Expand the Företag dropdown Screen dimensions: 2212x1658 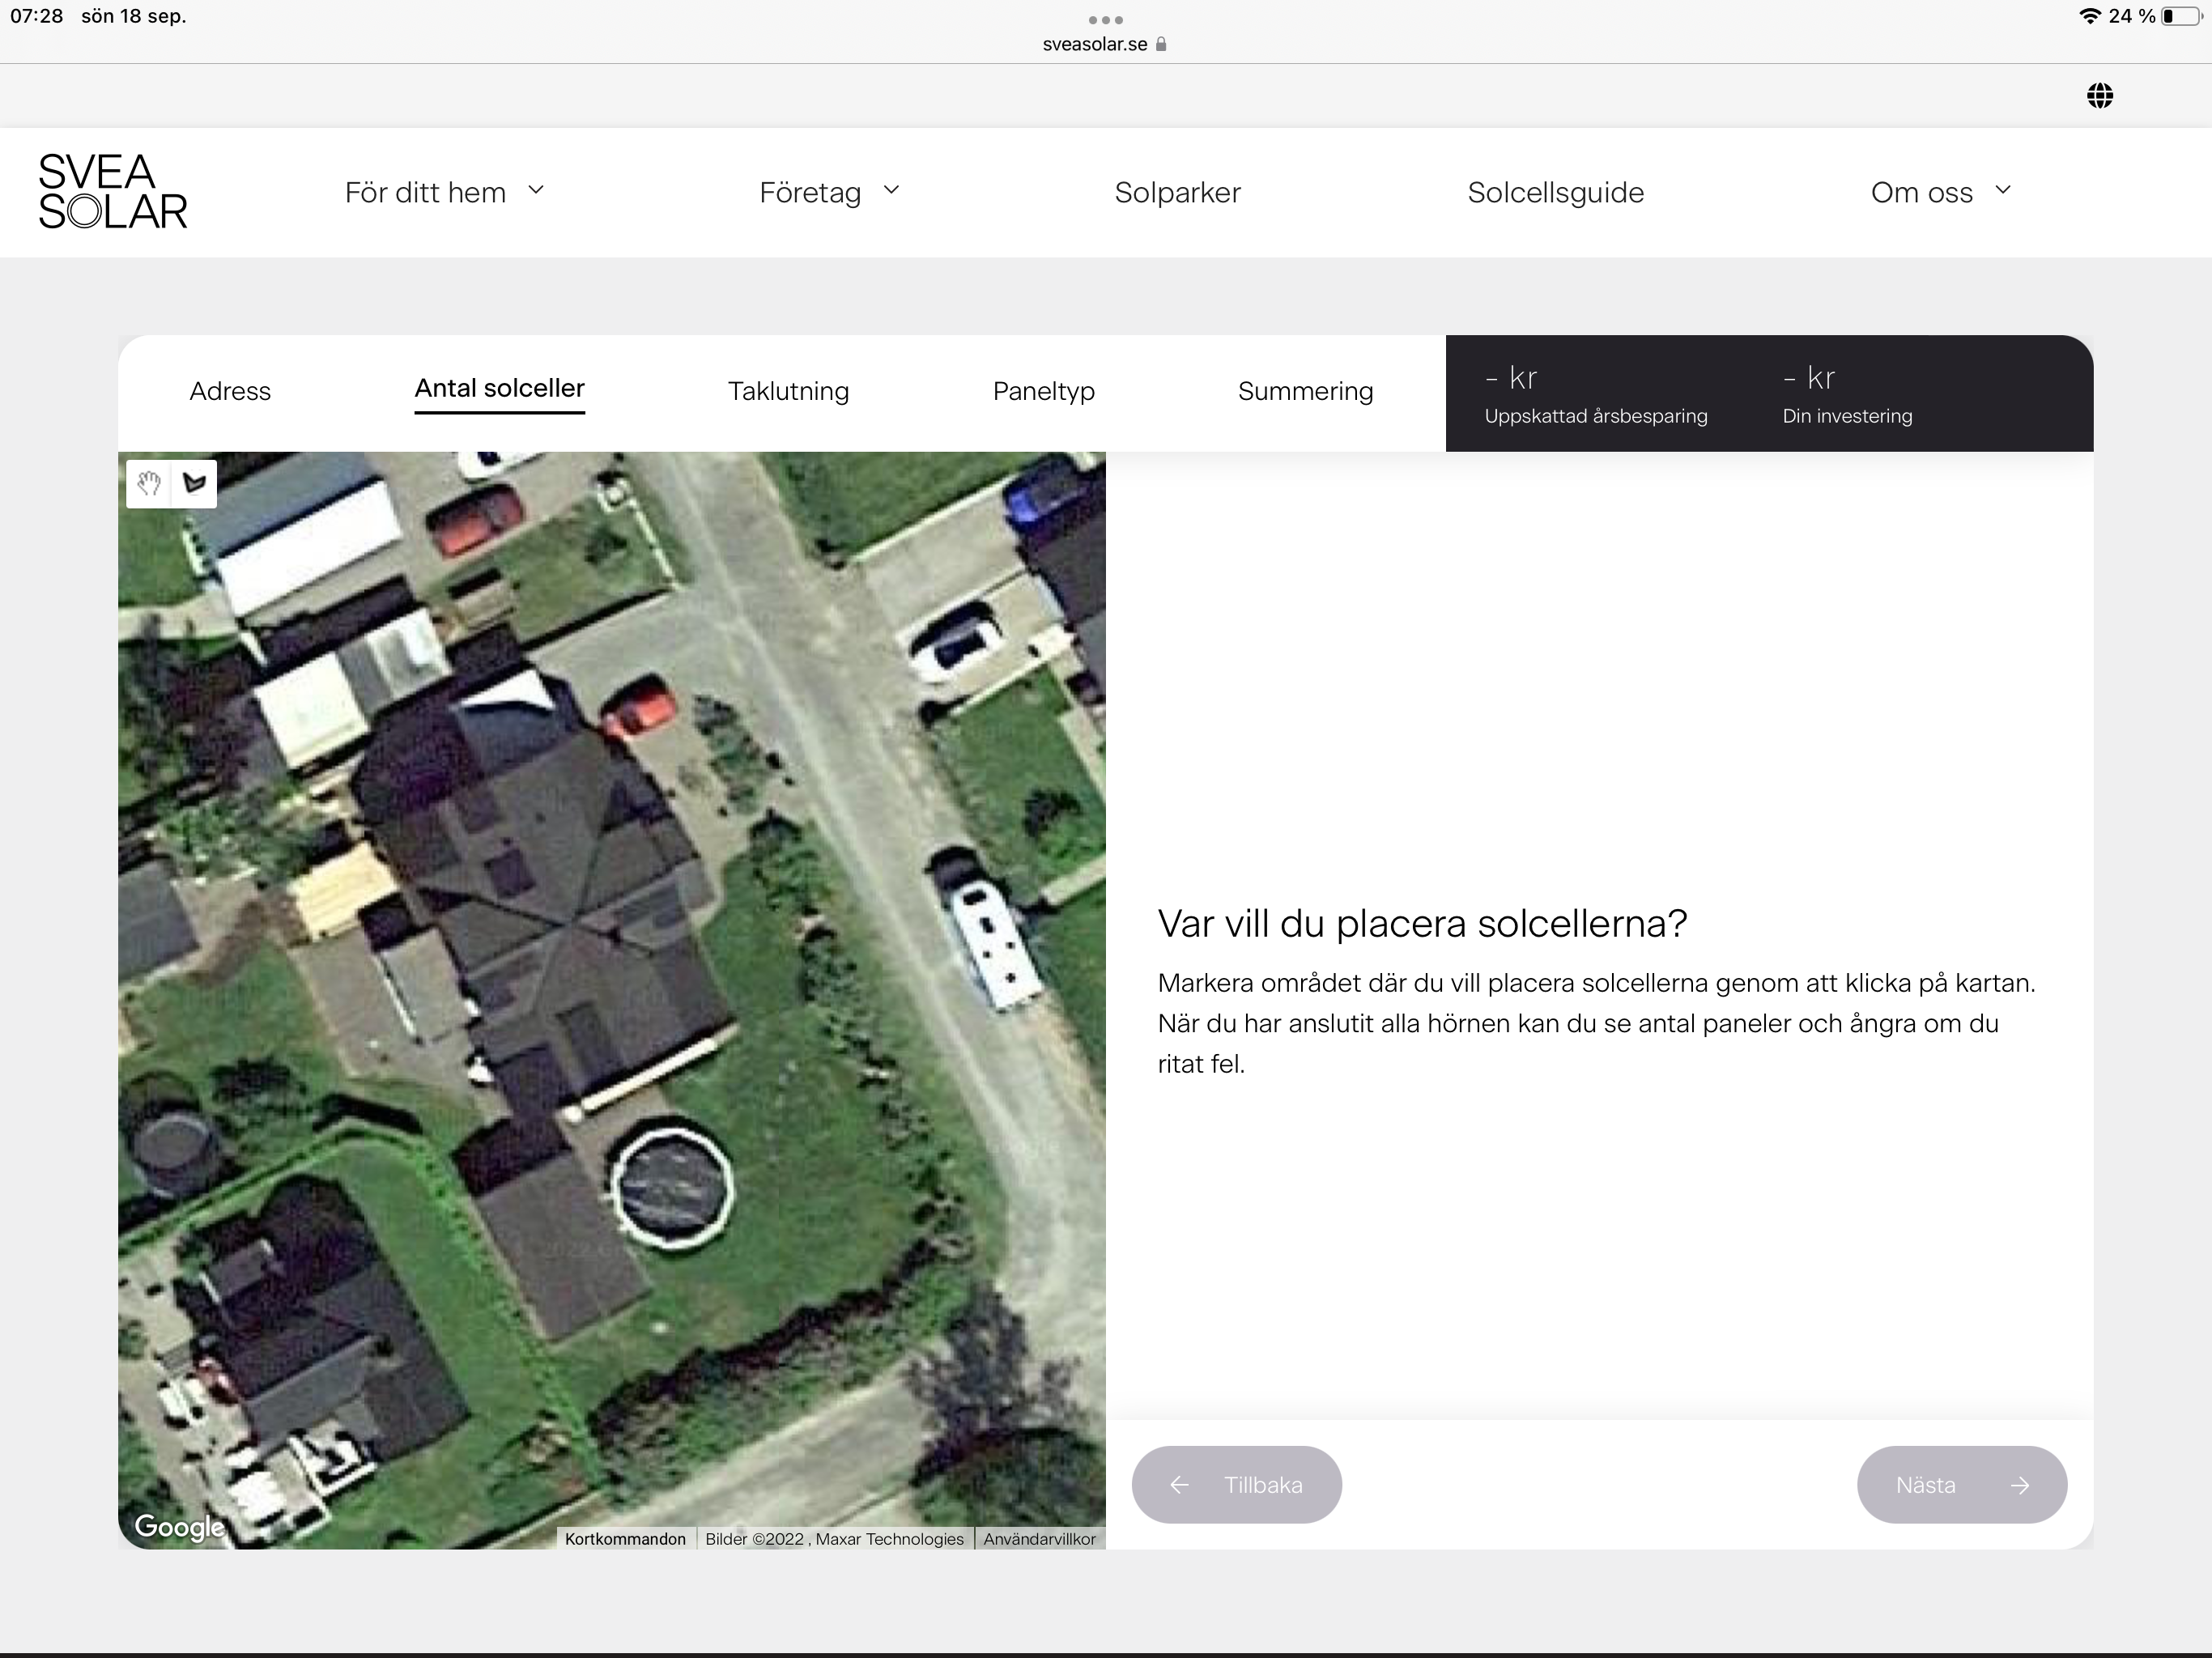(x=829, y=192)
